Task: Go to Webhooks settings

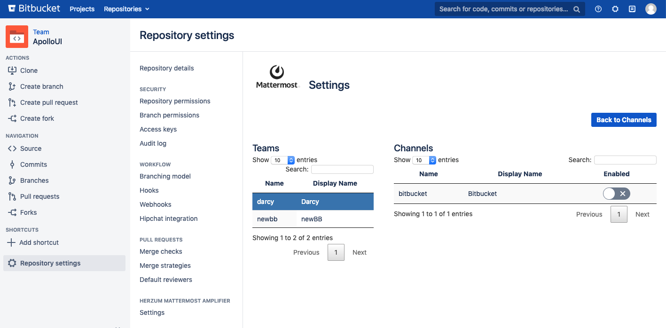Action: pos(155,204)
